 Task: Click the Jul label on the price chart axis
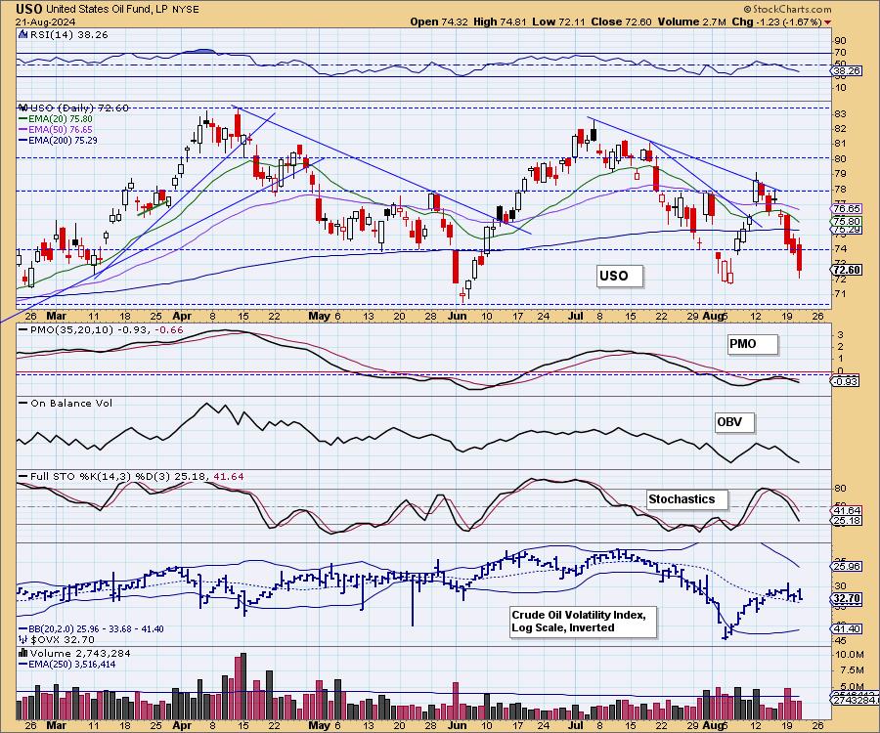point(576,317)
